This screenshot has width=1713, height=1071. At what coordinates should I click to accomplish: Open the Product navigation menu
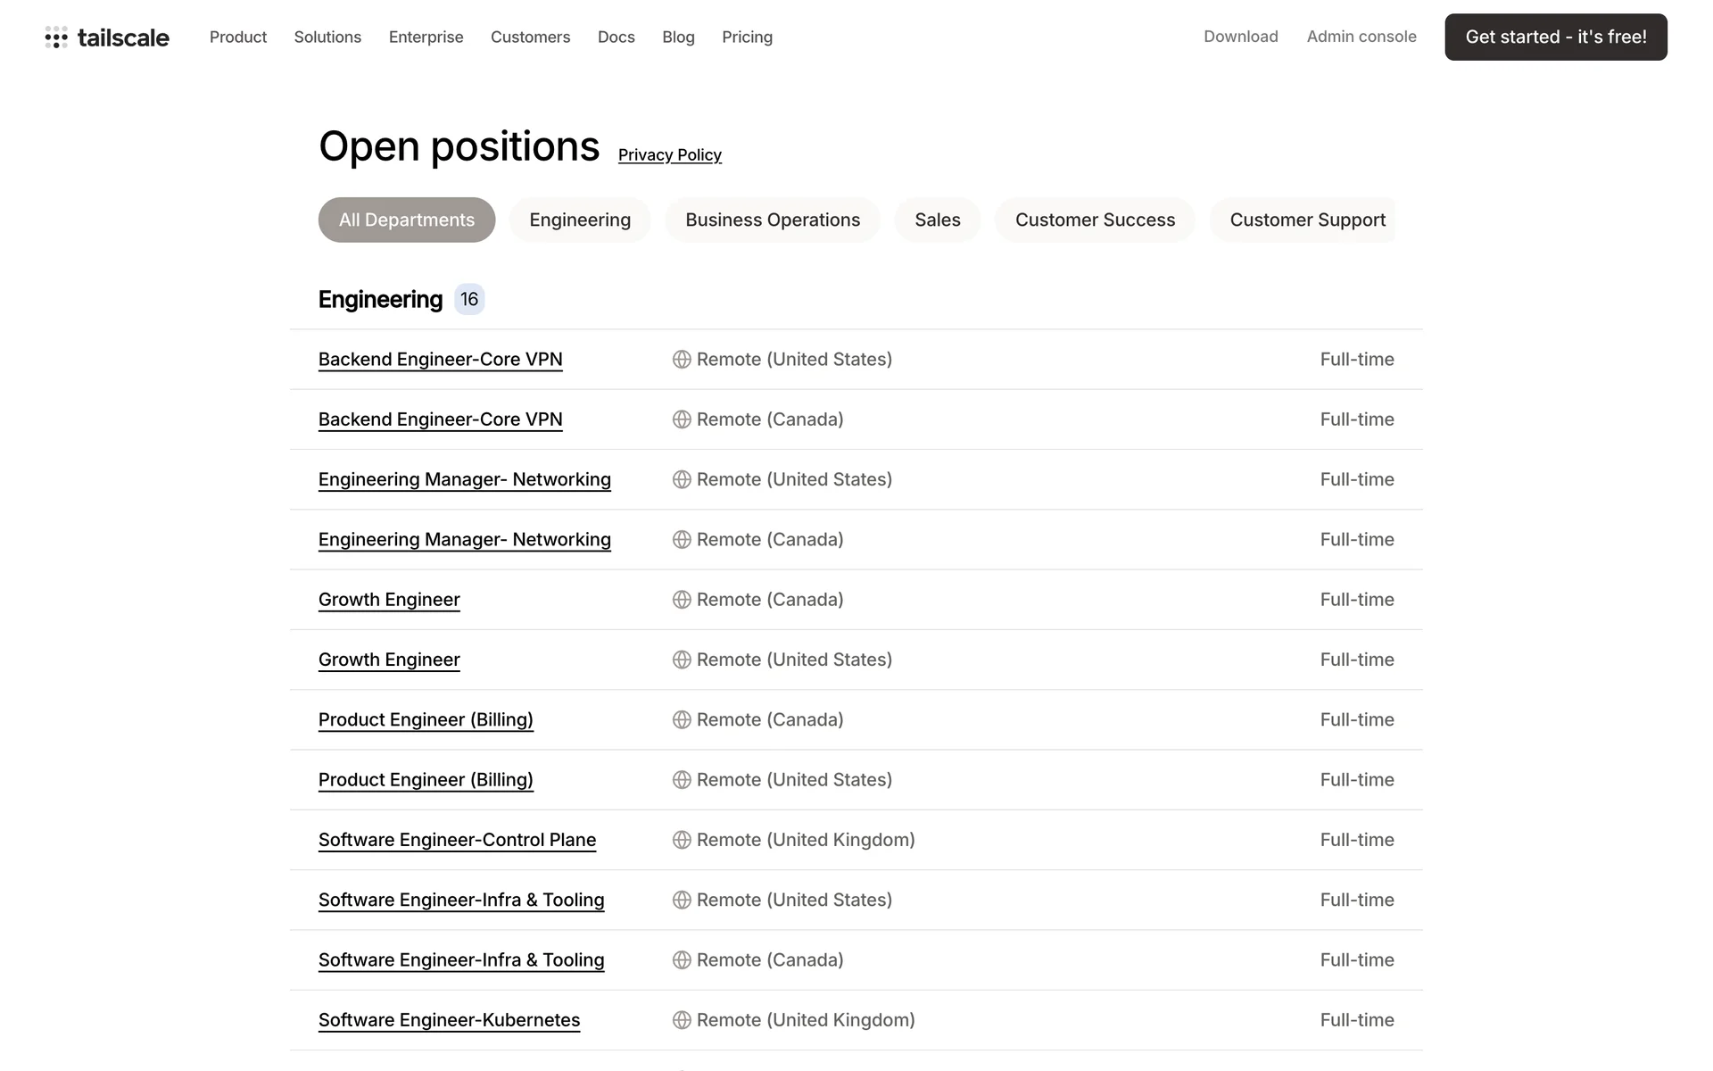point(238,37)
